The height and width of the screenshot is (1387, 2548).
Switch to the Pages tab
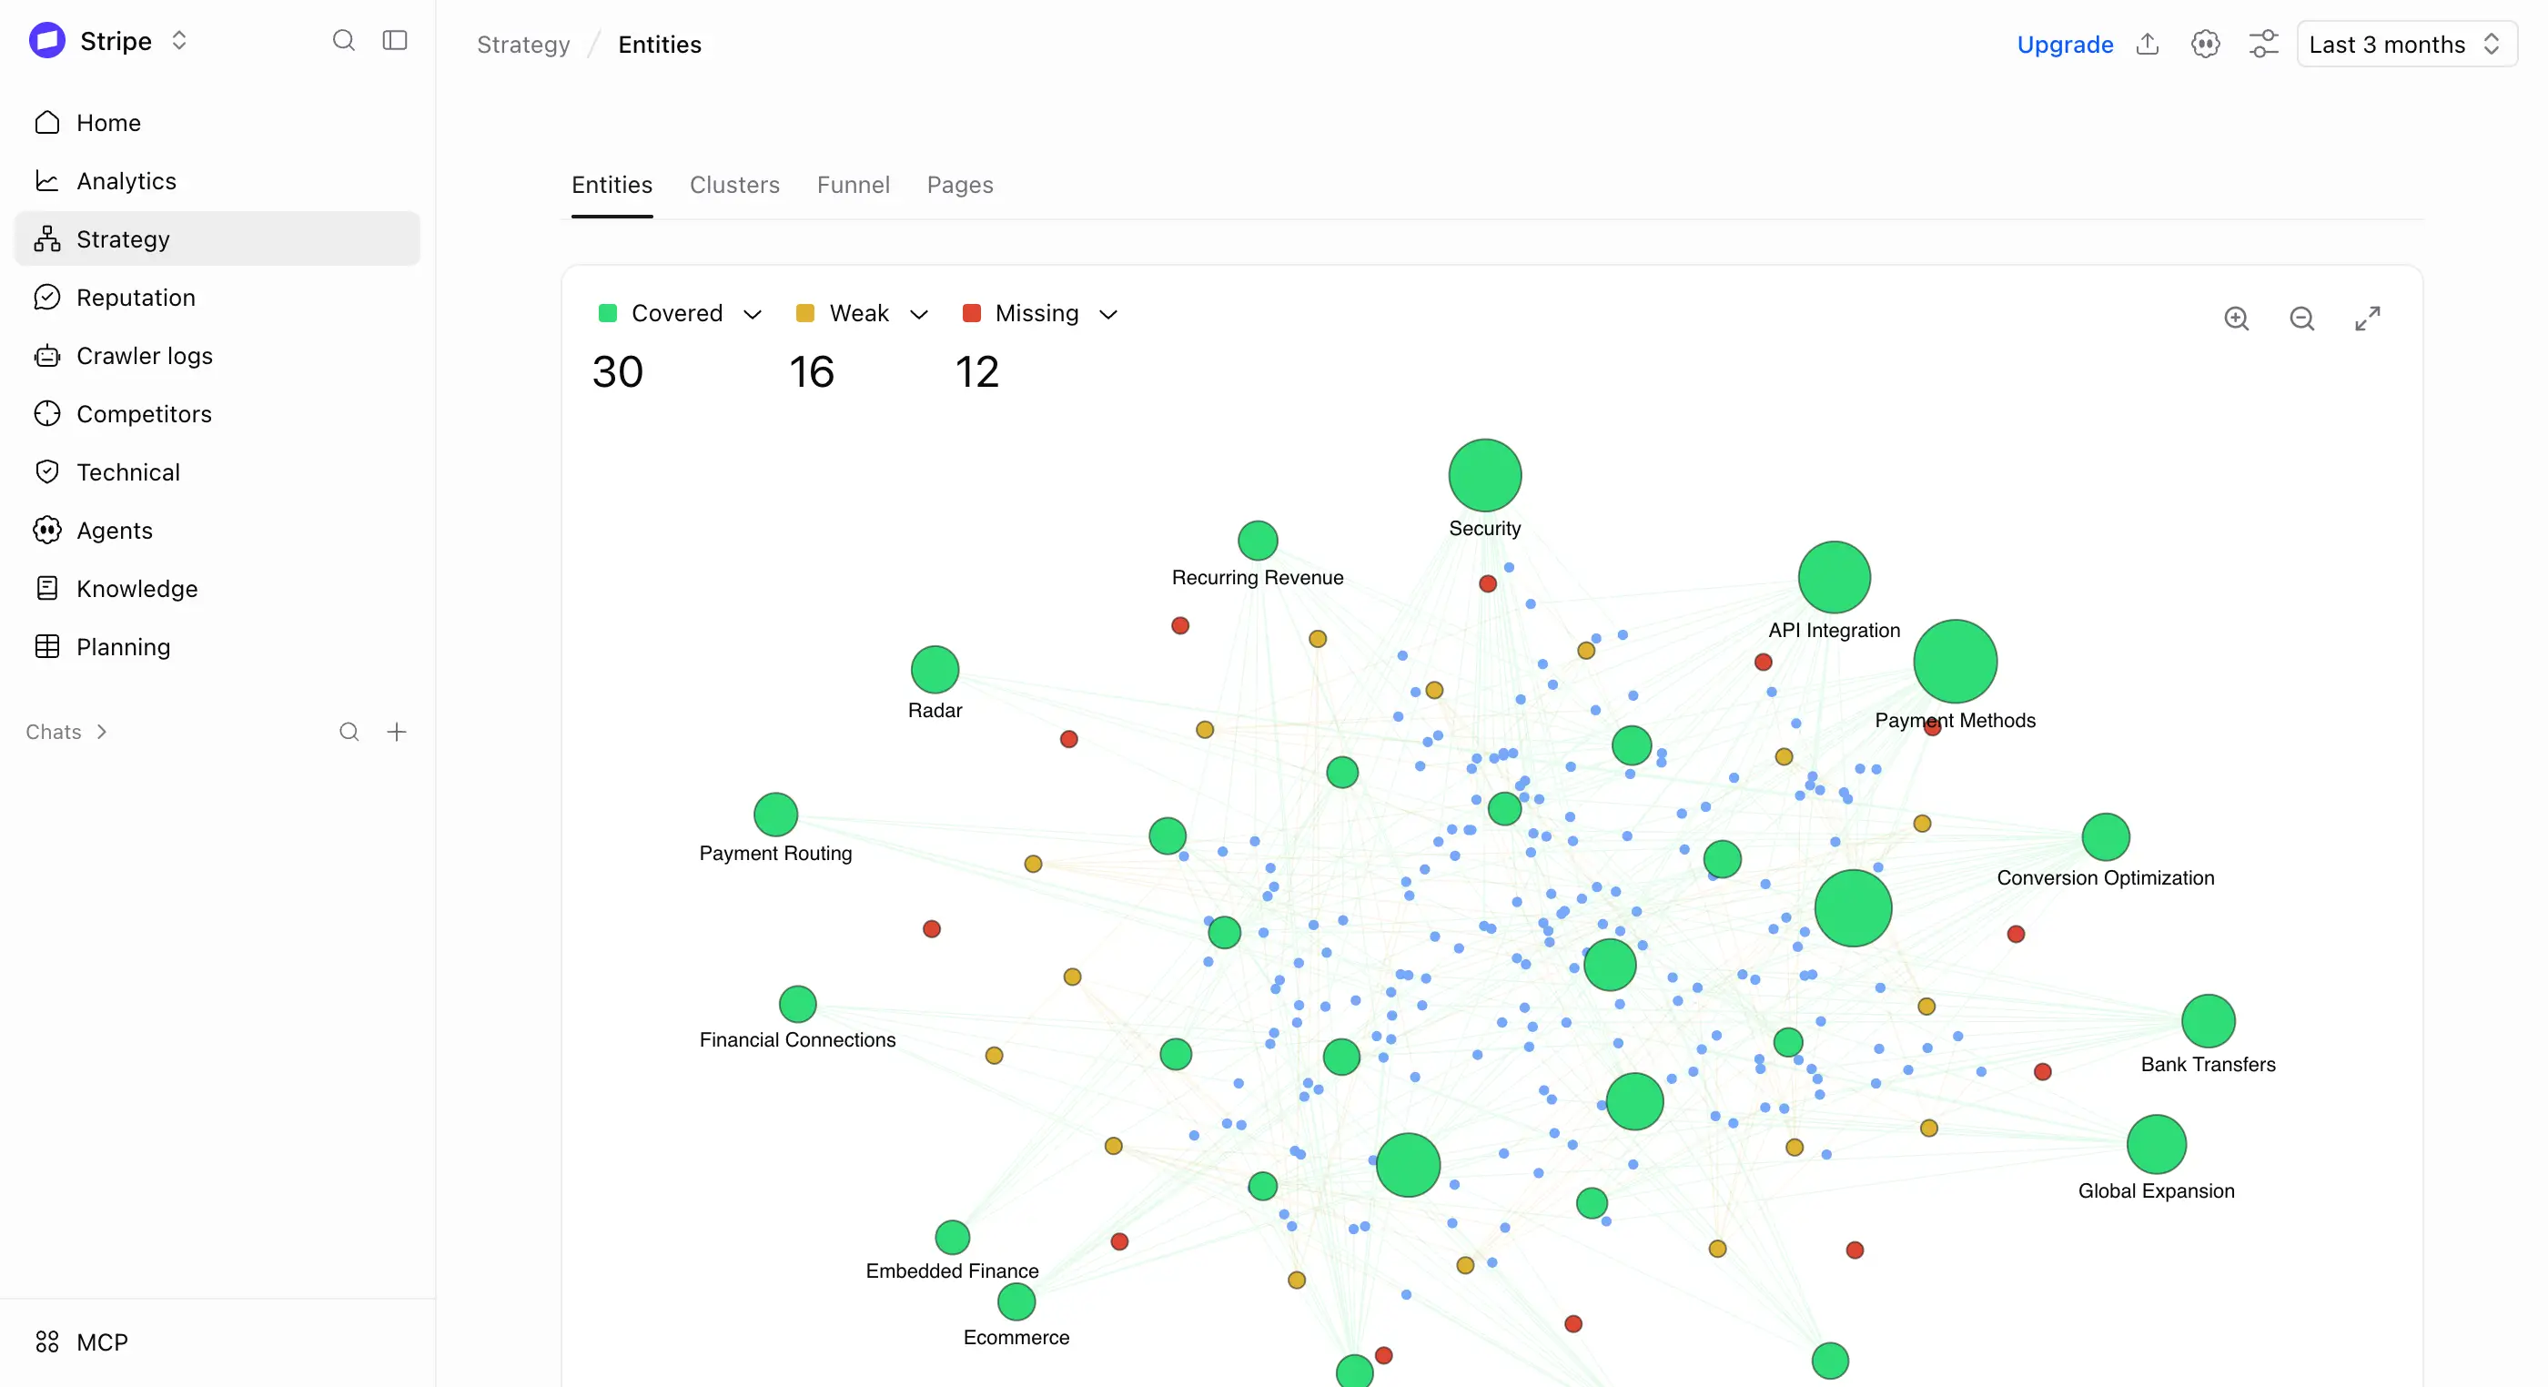[x=959, y=185]
